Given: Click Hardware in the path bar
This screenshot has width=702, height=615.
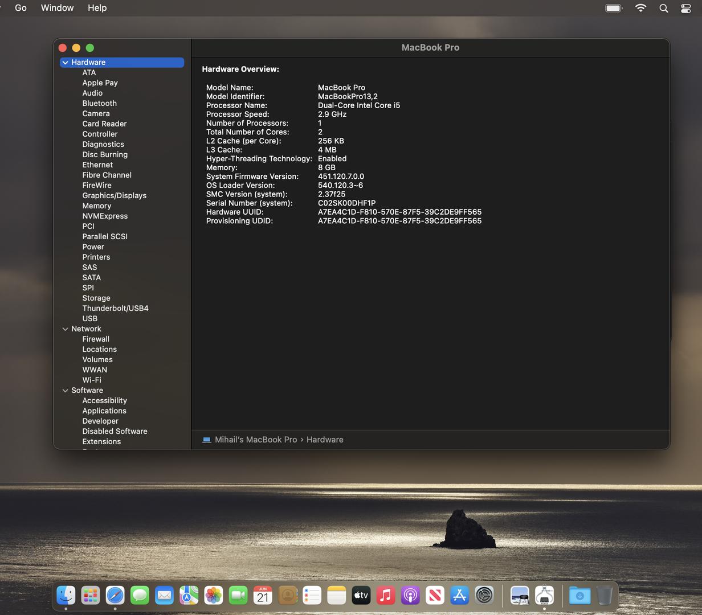Looking at the screenshot, I should (x=325, y=440).
